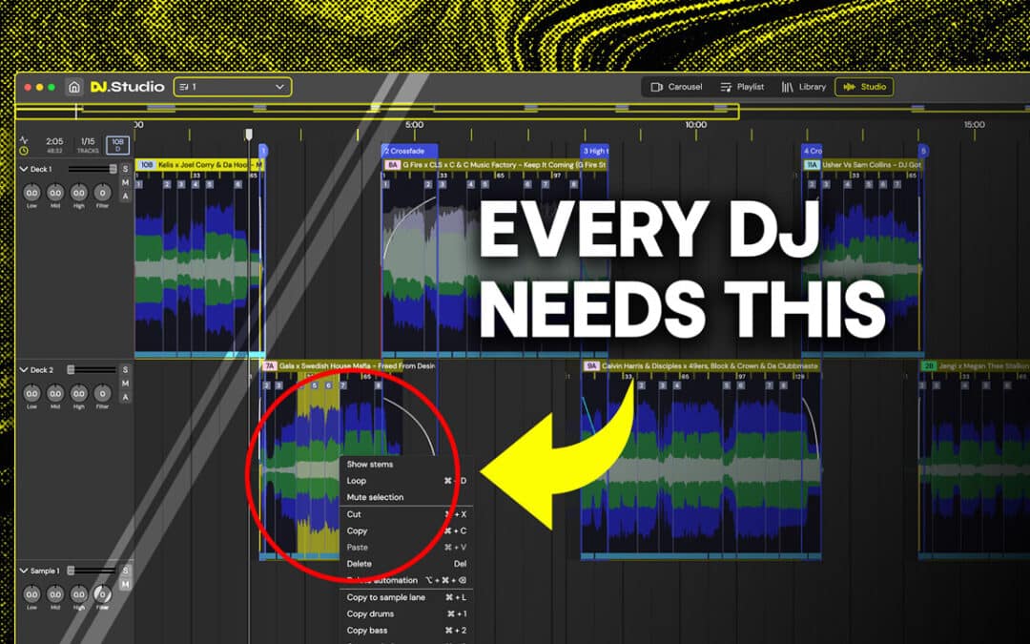Select the Studio view tab
Screen dimensions: 1030x644
pos(864,87)
